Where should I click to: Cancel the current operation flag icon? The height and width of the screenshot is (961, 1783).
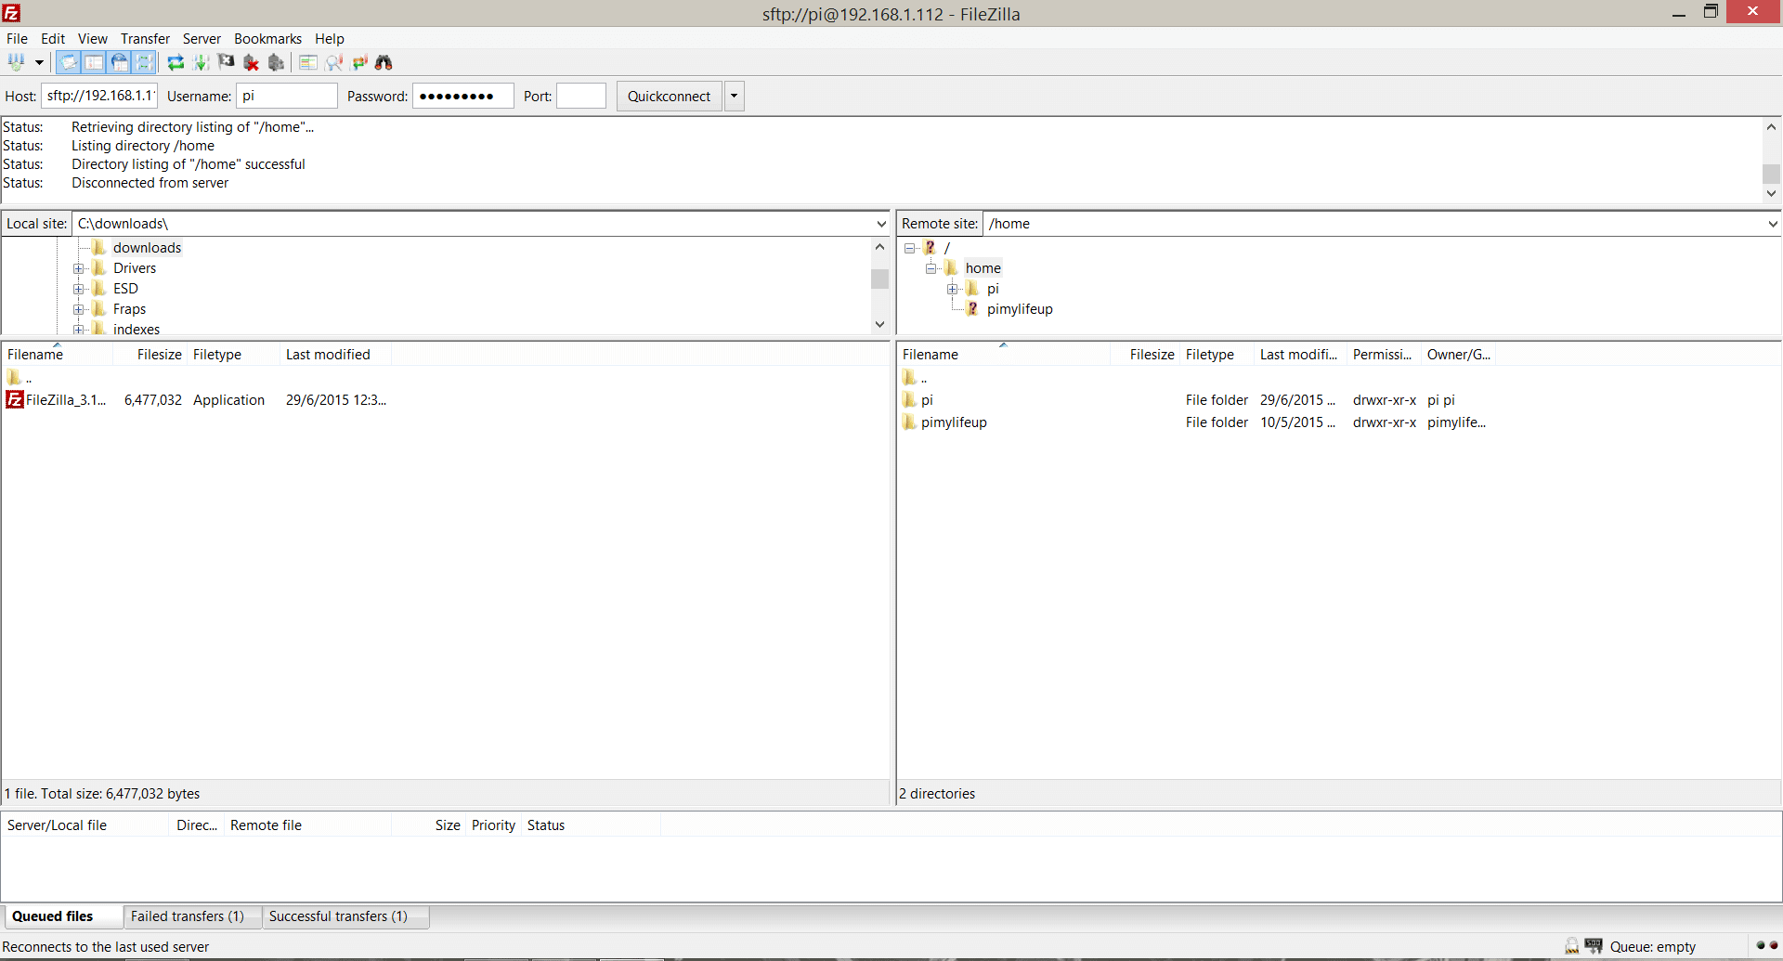click(226, 62)
